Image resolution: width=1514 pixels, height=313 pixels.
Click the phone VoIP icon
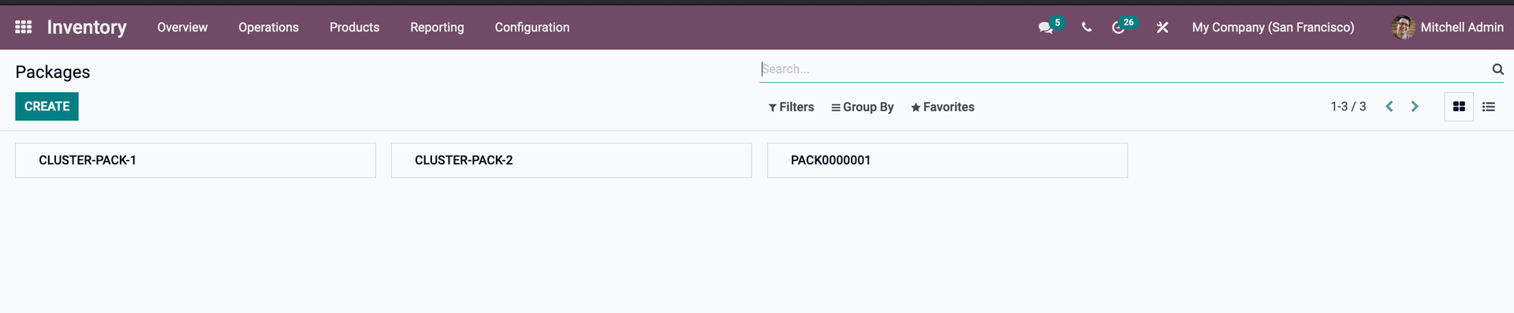(1087, 27)
